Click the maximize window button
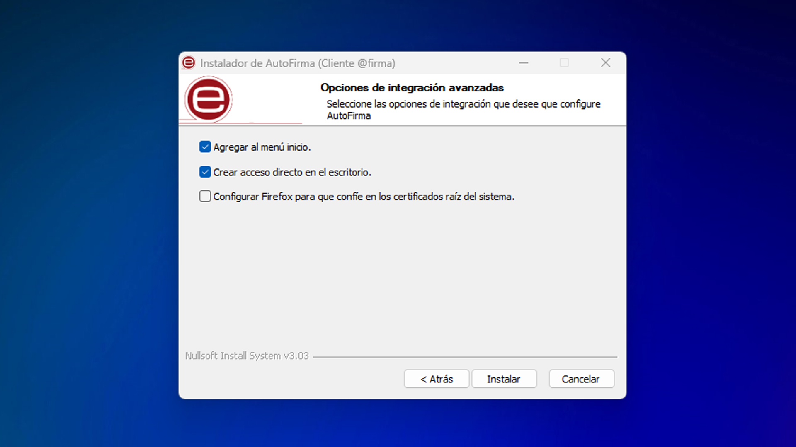 point(564,63)
